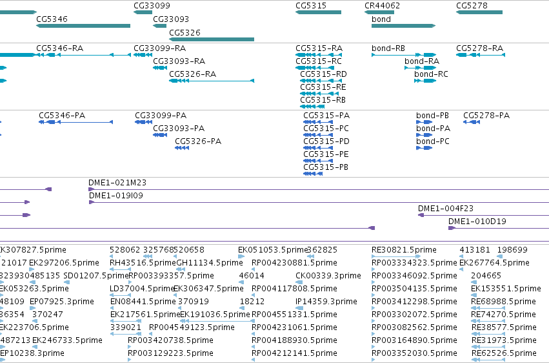Viewport: 549px width, 363px height.
Task: Select transcript CG33093-RA
Action: [160, 68]
